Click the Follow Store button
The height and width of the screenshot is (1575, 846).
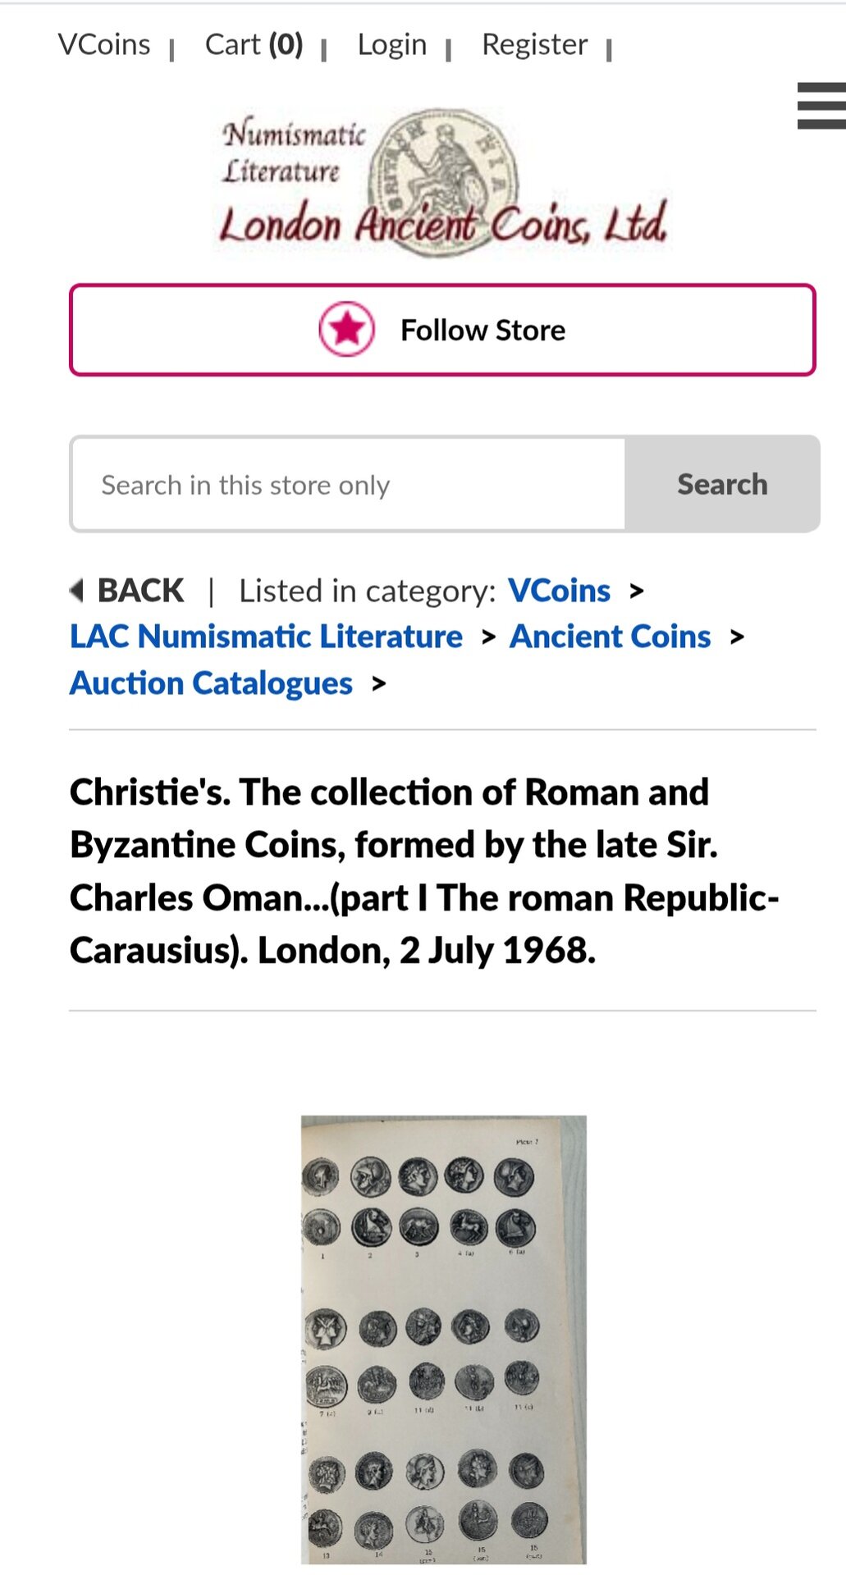[x=442, y=330]
